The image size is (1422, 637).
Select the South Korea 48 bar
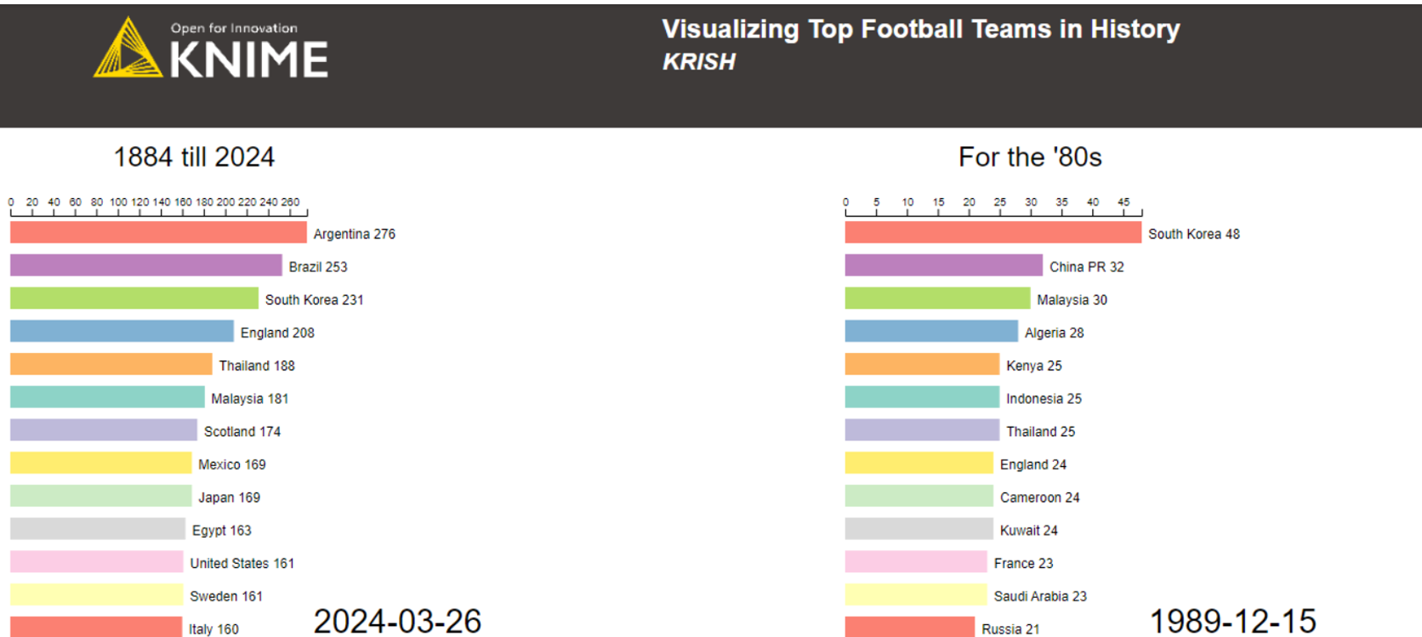(x=993, y=232)
